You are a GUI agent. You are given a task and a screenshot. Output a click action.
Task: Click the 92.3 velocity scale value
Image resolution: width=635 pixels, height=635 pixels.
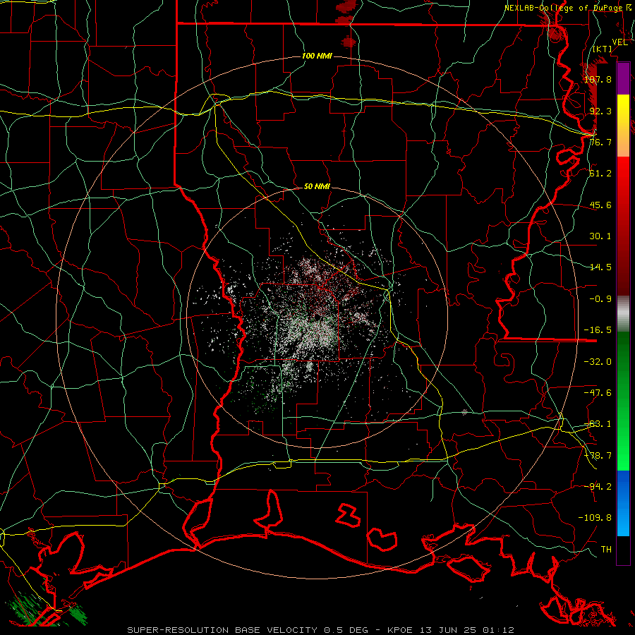[x=600, y=111]
